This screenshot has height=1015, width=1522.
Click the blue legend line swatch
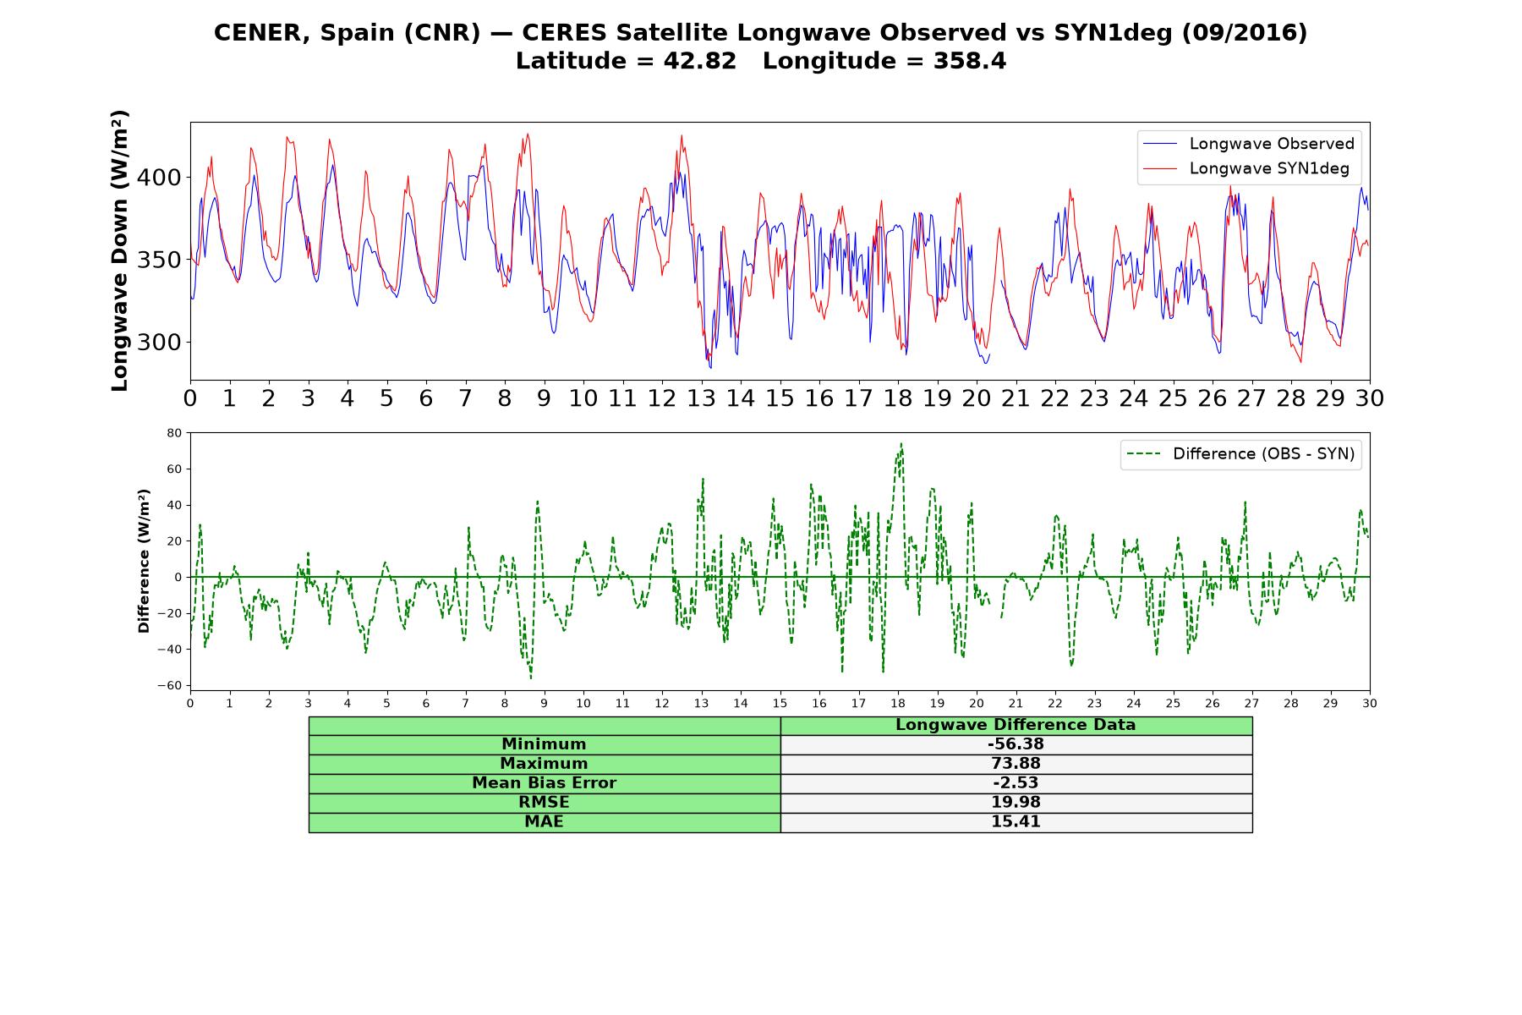(x=1160, y=144)
